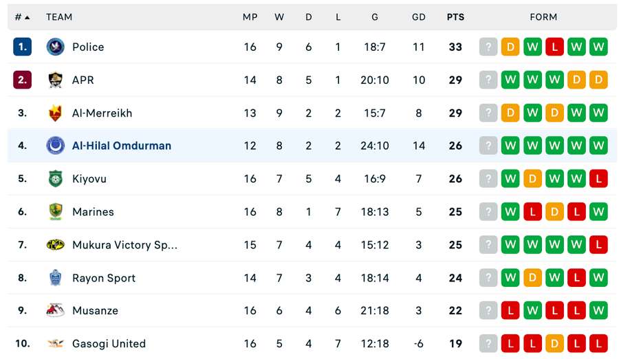Click the Marines team badge
The image size is (619, 359).
pyautogui.click(x=55, y=211)
